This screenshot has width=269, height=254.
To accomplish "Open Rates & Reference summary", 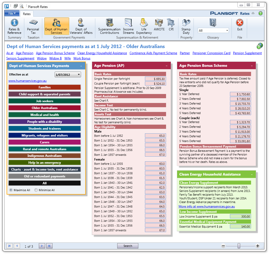I will tap(15, 26).
